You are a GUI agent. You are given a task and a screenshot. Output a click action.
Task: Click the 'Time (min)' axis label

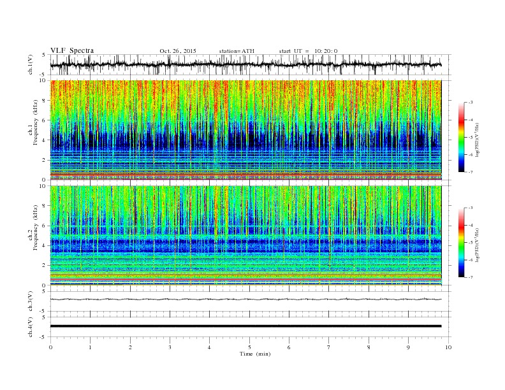255,354
